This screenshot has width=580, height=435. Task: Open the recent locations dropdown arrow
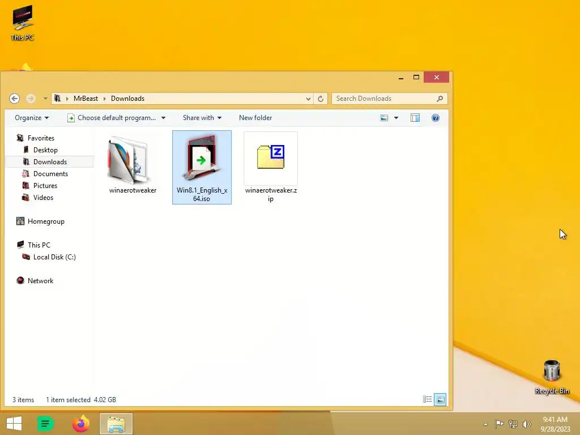tap(45, 99)
